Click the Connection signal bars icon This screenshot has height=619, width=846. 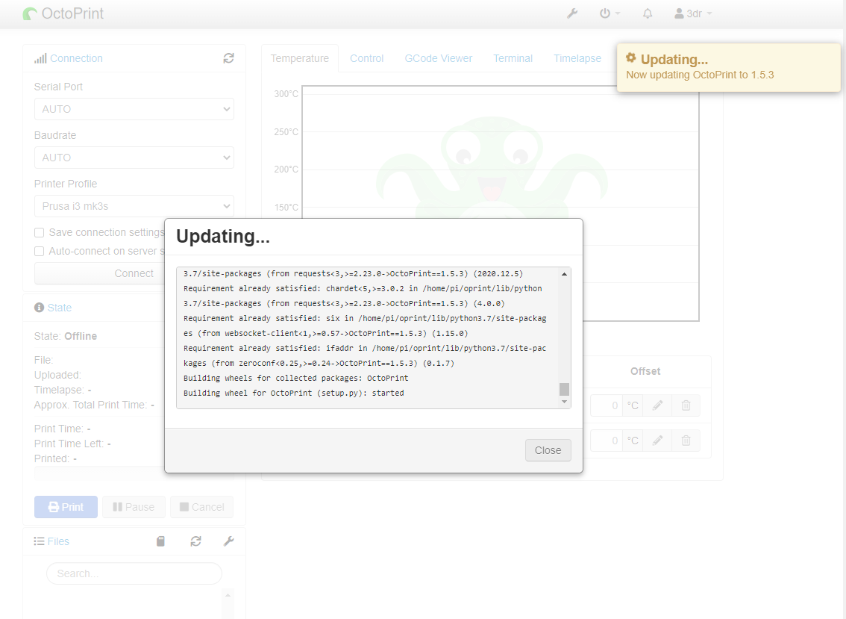pyautogui.click(x=40, y=58)
